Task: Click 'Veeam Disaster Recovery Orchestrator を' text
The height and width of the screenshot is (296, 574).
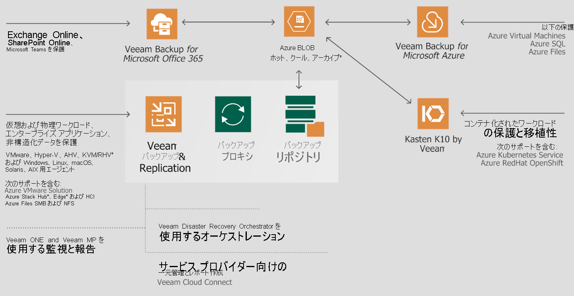Action: 220,227
